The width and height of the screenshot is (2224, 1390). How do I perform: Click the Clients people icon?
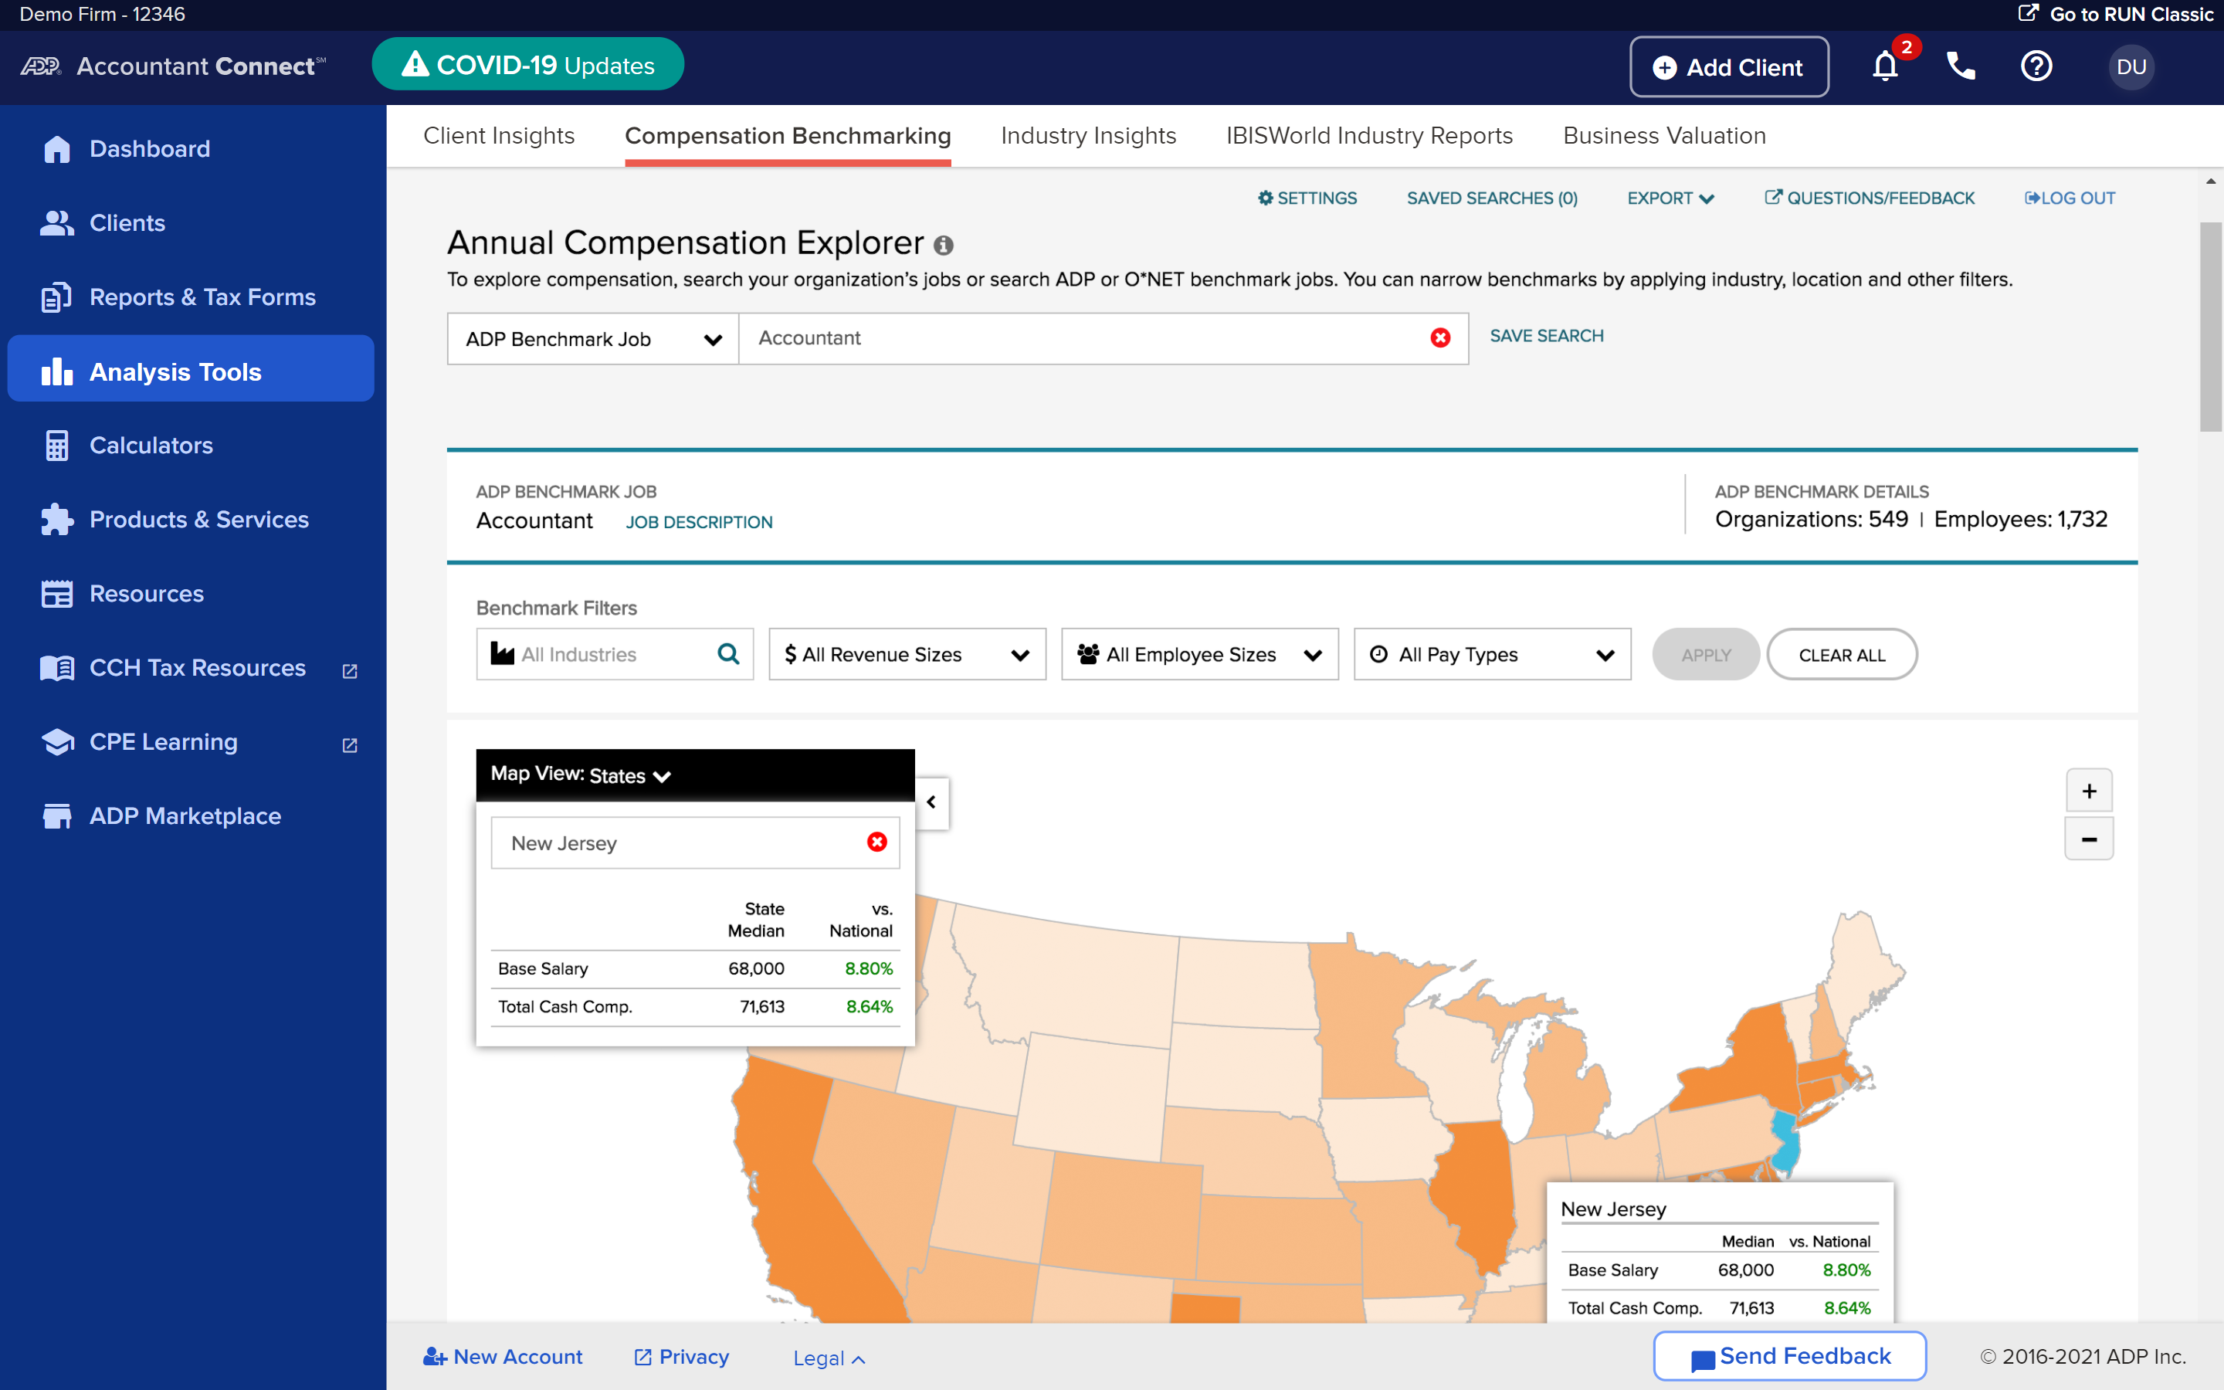[x=57, y=222]
